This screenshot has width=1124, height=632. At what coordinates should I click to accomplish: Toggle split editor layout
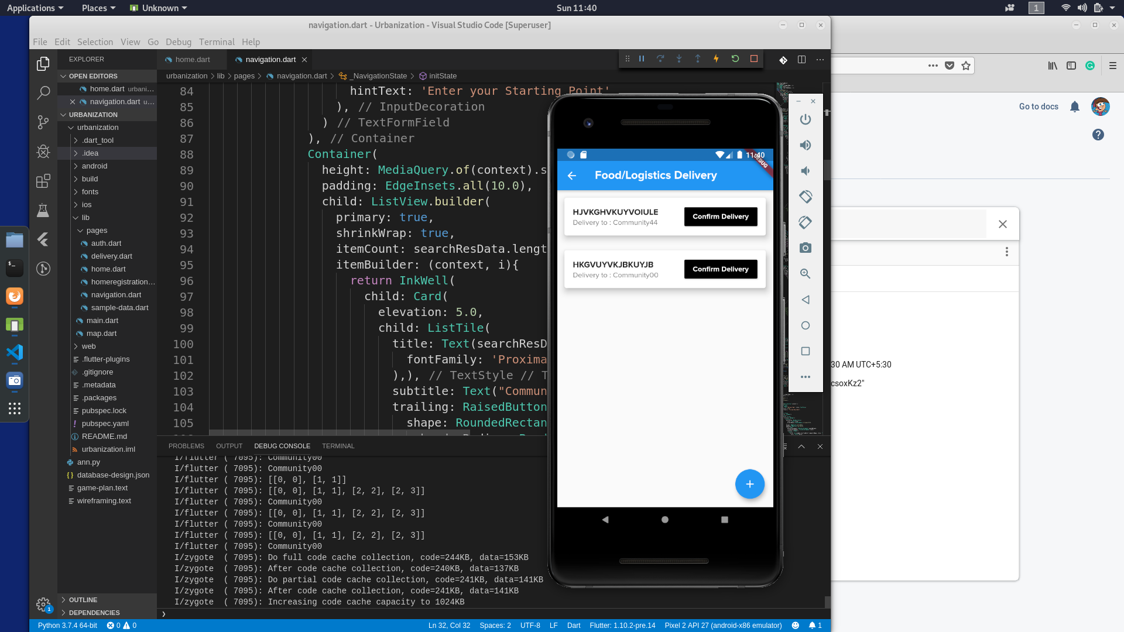click(801, 60)
